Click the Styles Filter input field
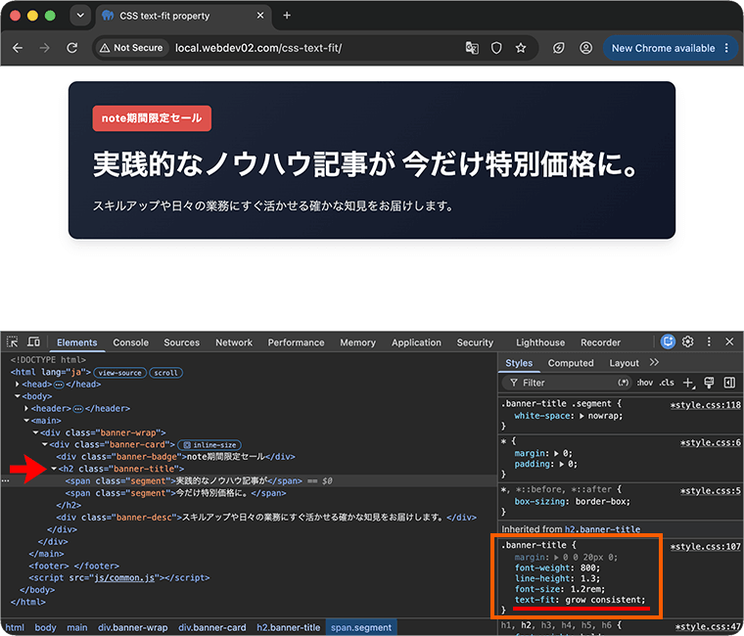The height and width of the screenshot is (636, 744). point(568,383)
